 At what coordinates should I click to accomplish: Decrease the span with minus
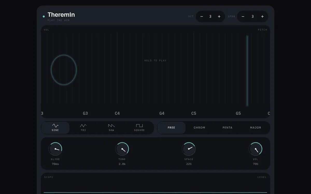(x=243, y=17)
